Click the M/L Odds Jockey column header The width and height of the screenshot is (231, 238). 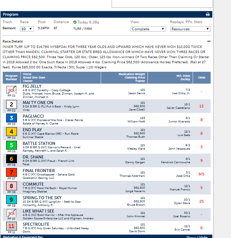coord(184,78)
